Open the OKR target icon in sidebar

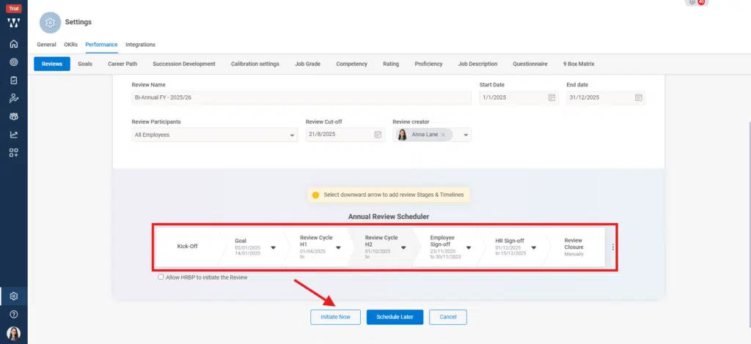[x=14, y=62]
